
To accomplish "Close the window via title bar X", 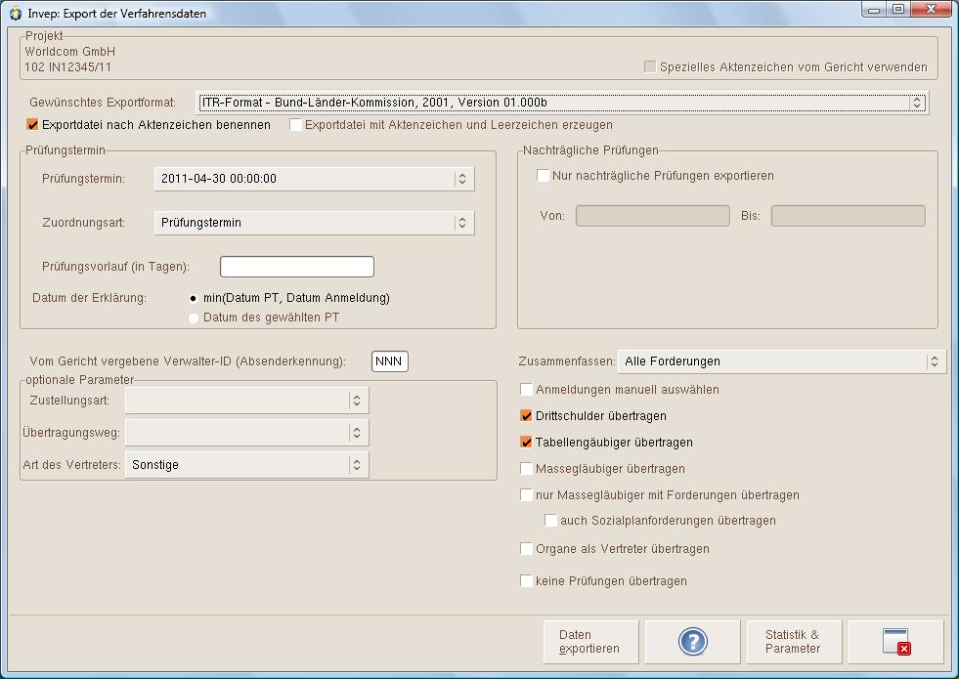I will point(931,9).
